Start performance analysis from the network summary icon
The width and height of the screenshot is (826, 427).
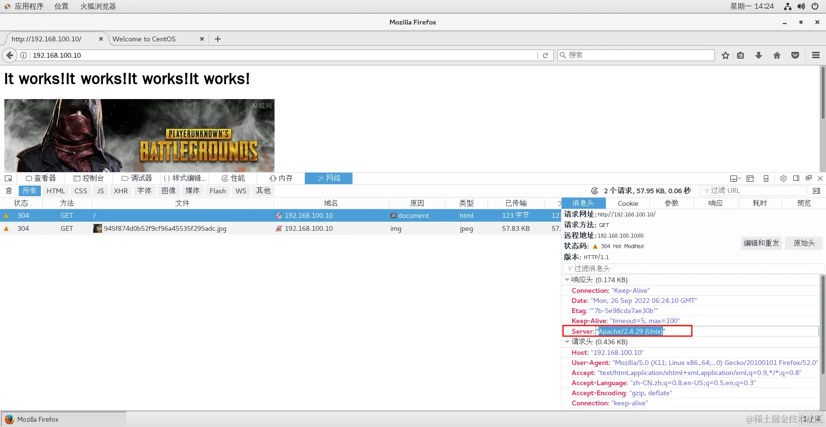tap(595, 191)
